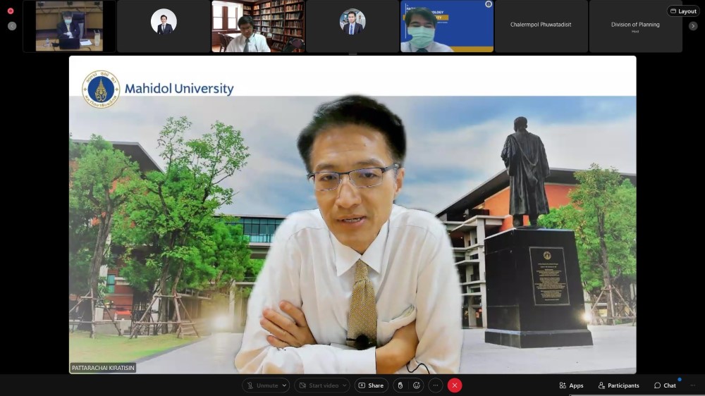Expand video options arrow beside Start video
This screenshot has height=396, width=705.
point(345,385)
